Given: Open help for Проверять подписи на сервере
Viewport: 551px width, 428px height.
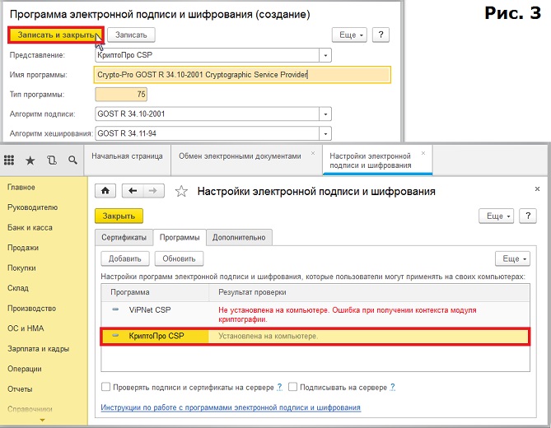Looking at the screenshot, I should [279, 387].
